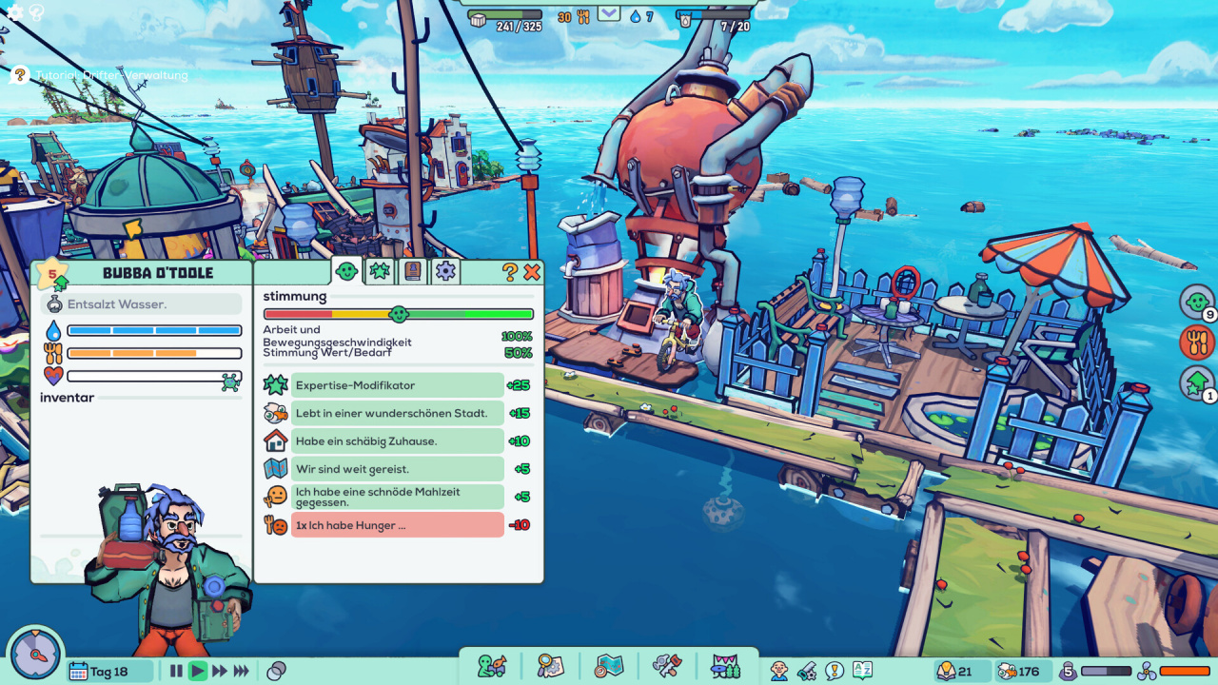
Task: Select the 'Ich habe Hunger' mood entry
Action: pos(397,525)
